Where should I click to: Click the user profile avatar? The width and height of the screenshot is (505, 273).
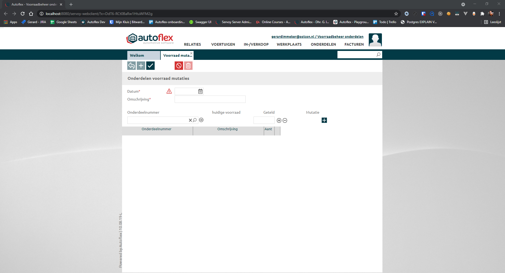click(x=375, y=40)
